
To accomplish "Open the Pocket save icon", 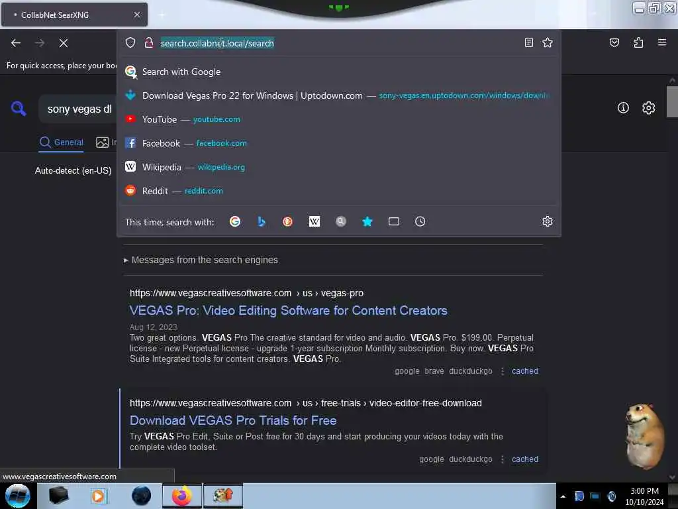I will pyautogui.click(x=614, y=42).
